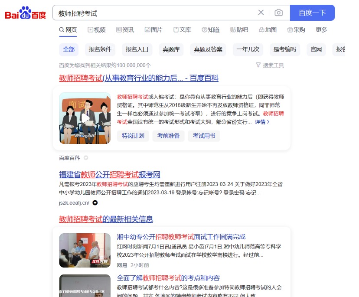Open the 特岗计划 tag
The width and height of the screenshot is (359, 297).
pyautogui.click(x=133, y=136)
